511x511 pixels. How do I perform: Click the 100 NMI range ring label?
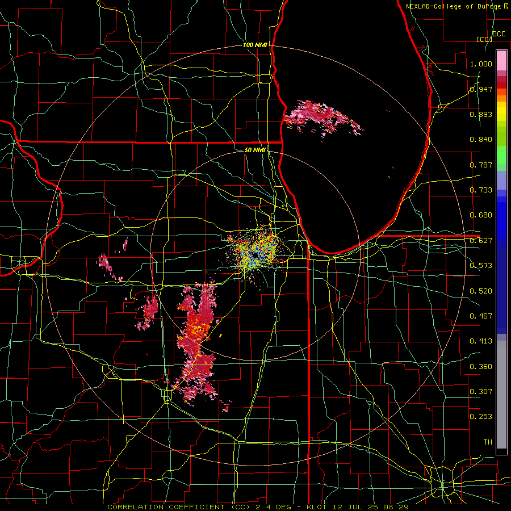pyautogui.click(x=255, y=45)
